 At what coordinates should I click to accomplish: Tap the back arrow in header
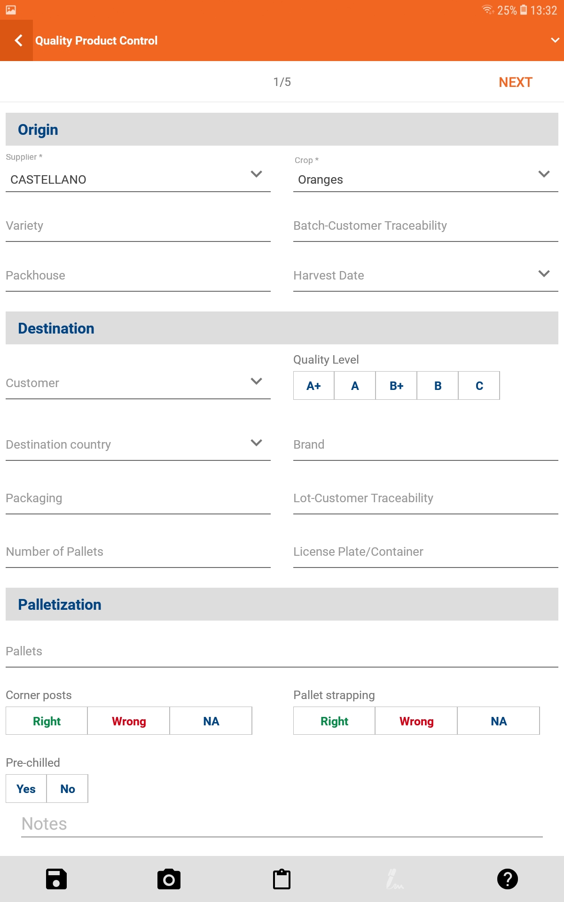pyautogui.click(x=18, y=41)
